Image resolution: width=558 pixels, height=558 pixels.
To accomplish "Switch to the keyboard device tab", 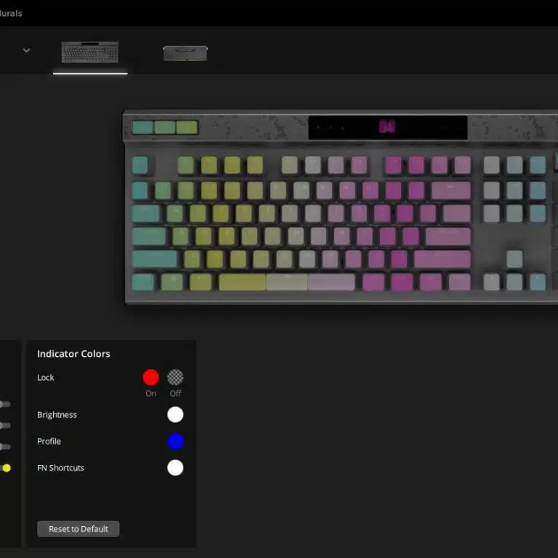I will point(90,52).
